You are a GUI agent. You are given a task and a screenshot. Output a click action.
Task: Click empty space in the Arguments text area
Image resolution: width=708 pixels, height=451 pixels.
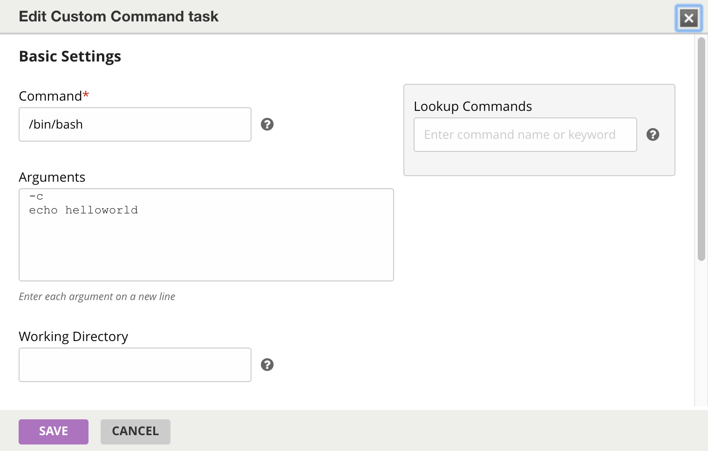[x=206, y=252]
